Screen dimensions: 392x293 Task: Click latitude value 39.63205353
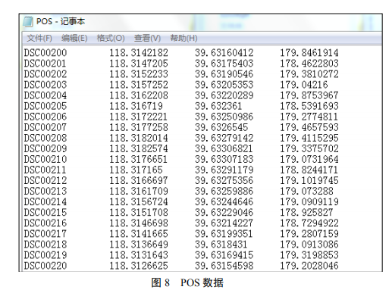[224, 85]
